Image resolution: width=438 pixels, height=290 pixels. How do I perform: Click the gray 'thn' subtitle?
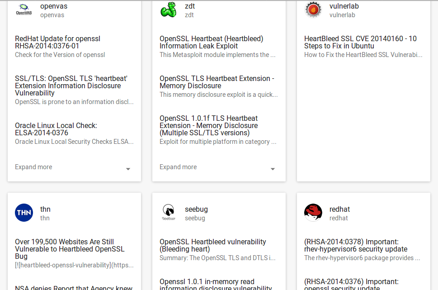pos(45,218)
